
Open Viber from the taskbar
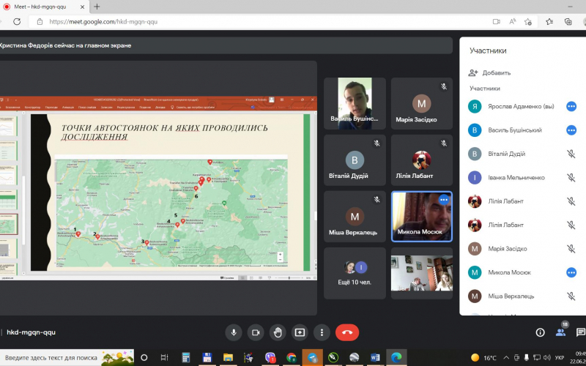pos(270,358)
